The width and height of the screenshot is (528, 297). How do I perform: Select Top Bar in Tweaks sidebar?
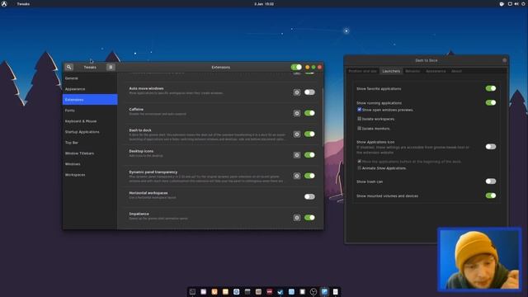[90, 143]
